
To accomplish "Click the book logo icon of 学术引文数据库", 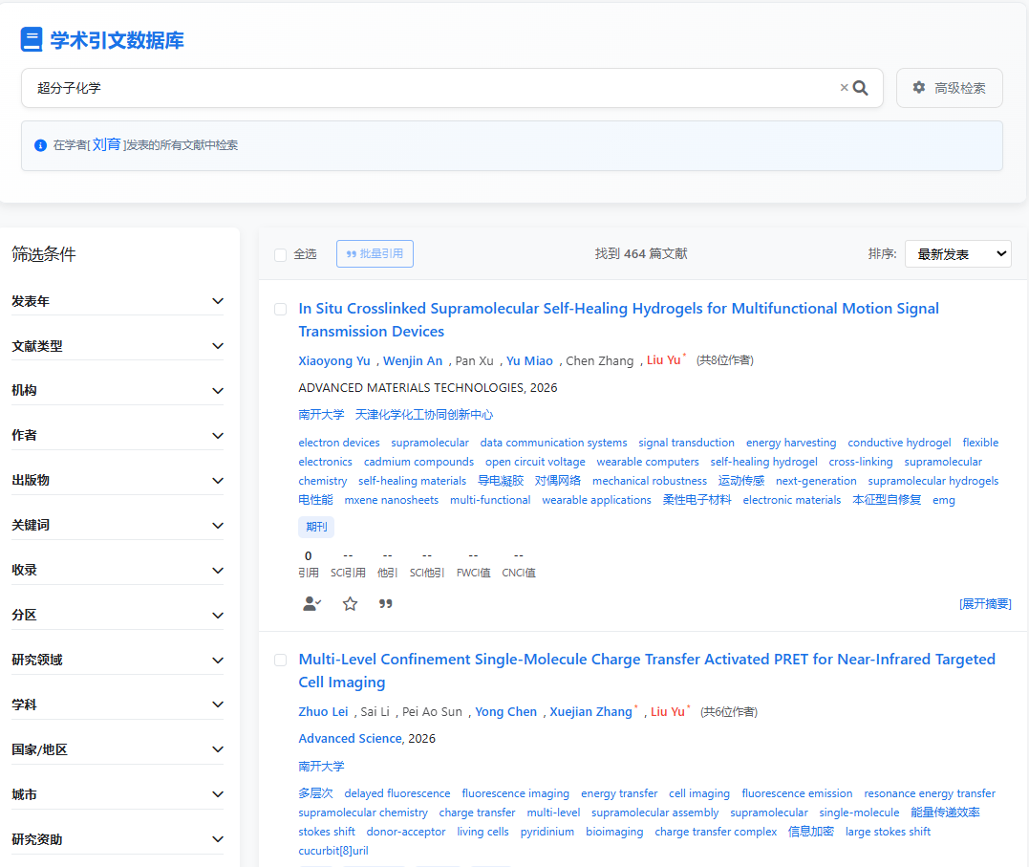I will coord(32,40).
